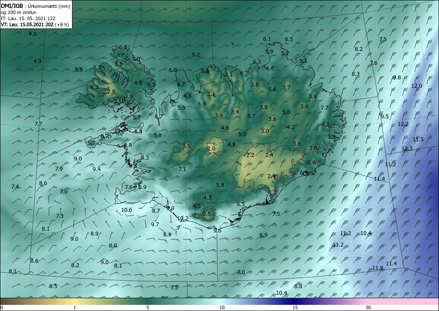
Task: Click the color scale tick label 15
Action: pos(295,307)
